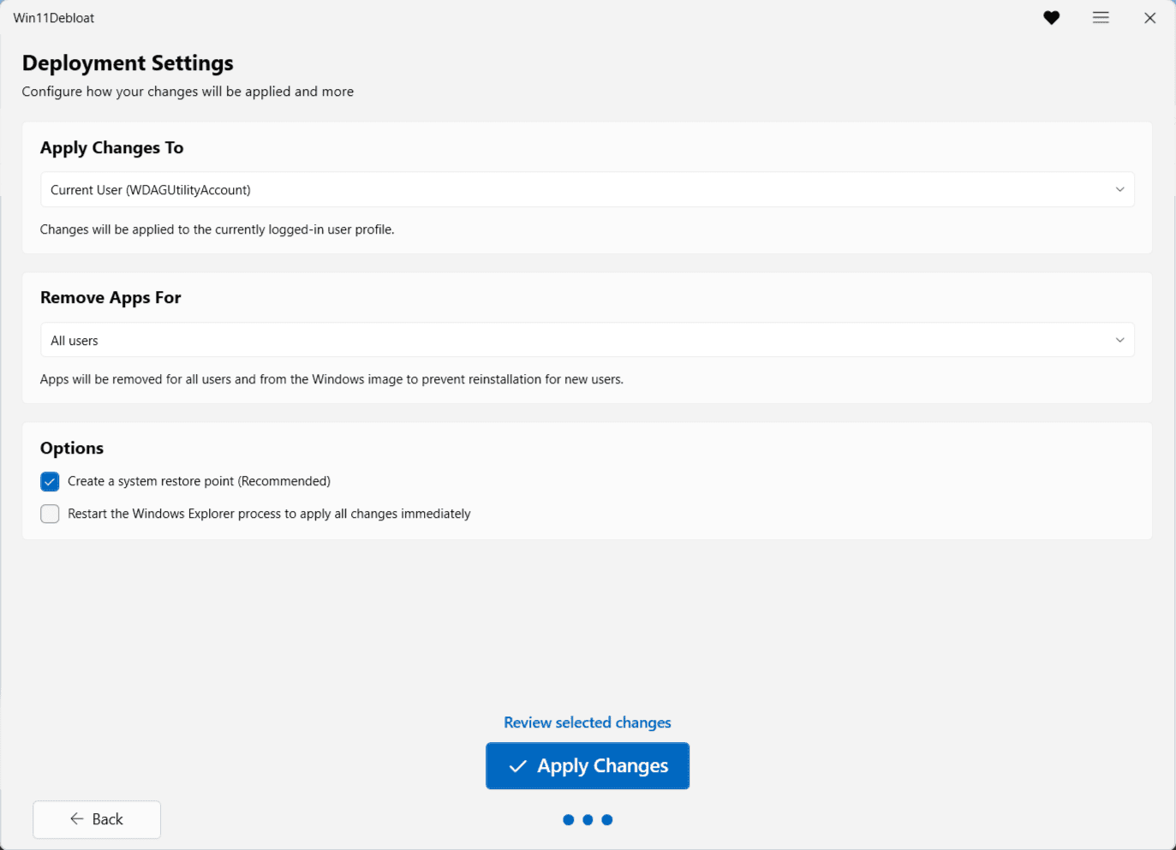Click the checkmark icon on Apply Changes
The width and height of the screenshot is (1176, 850).
pos(517,766)
